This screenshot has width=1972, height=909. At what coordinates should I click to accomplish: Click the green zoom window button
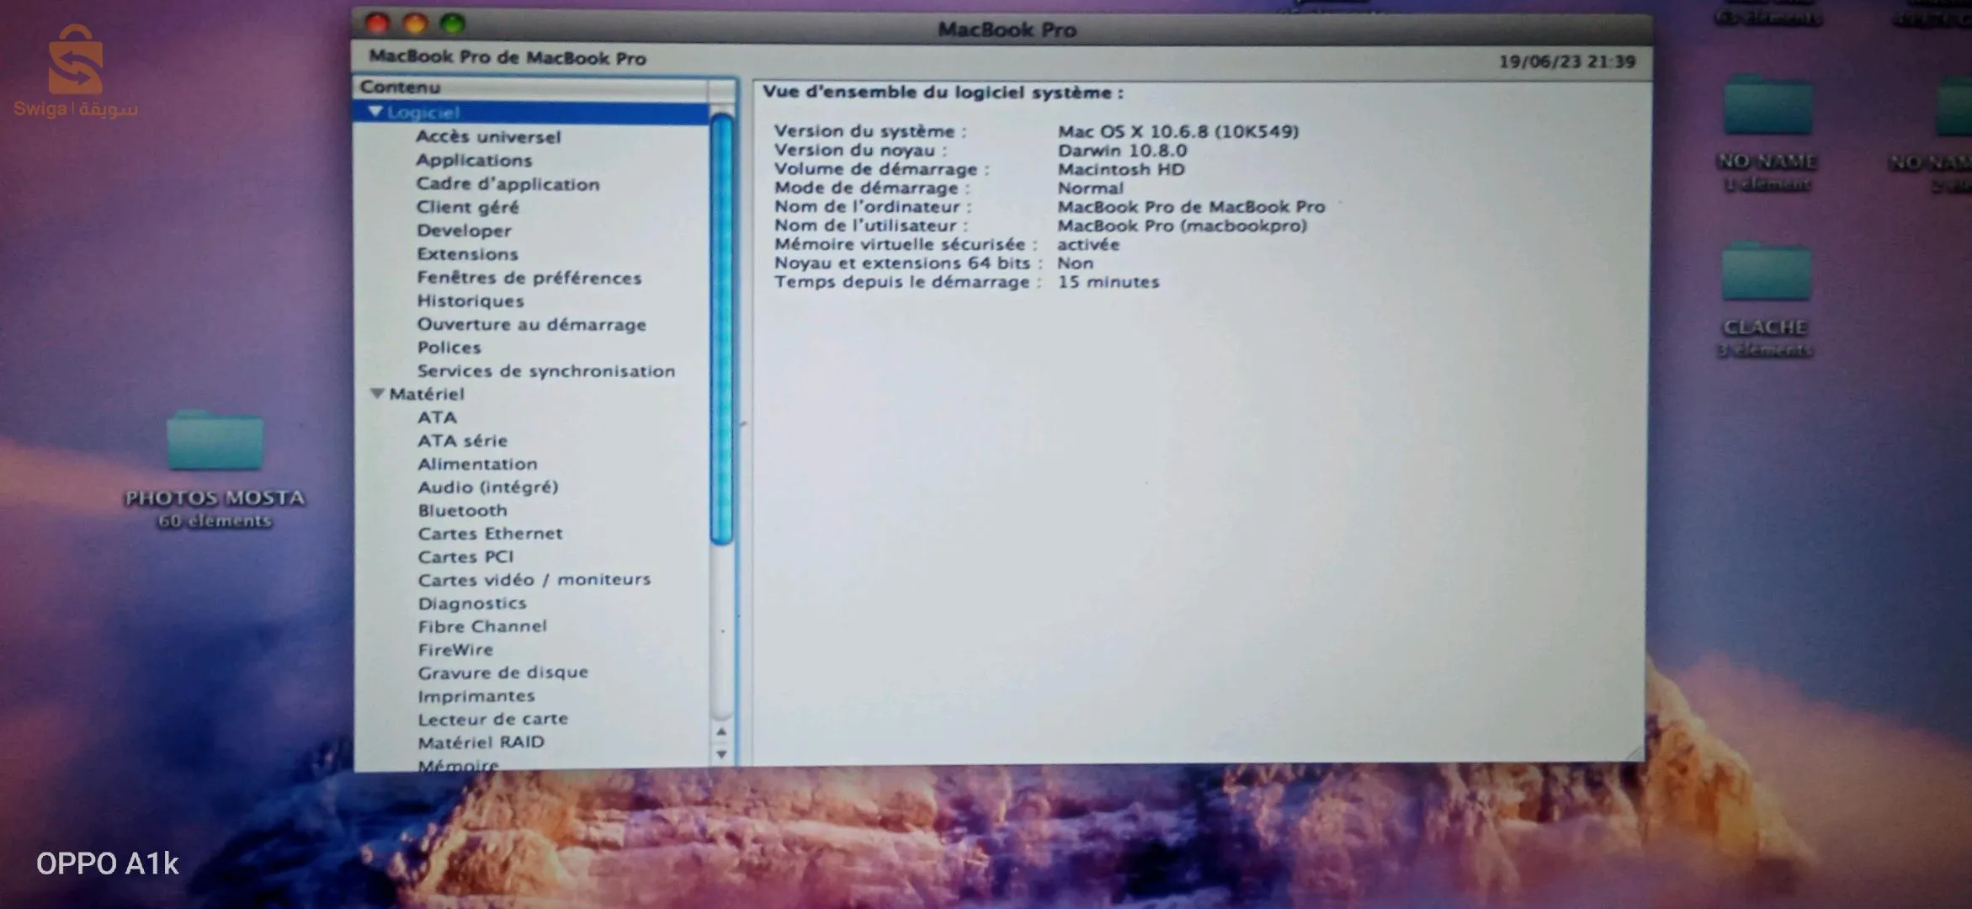[x=453, y=24]
